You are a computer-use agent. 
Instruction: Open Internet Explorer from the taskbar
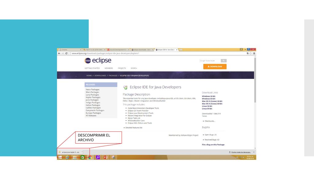(67, 157)
